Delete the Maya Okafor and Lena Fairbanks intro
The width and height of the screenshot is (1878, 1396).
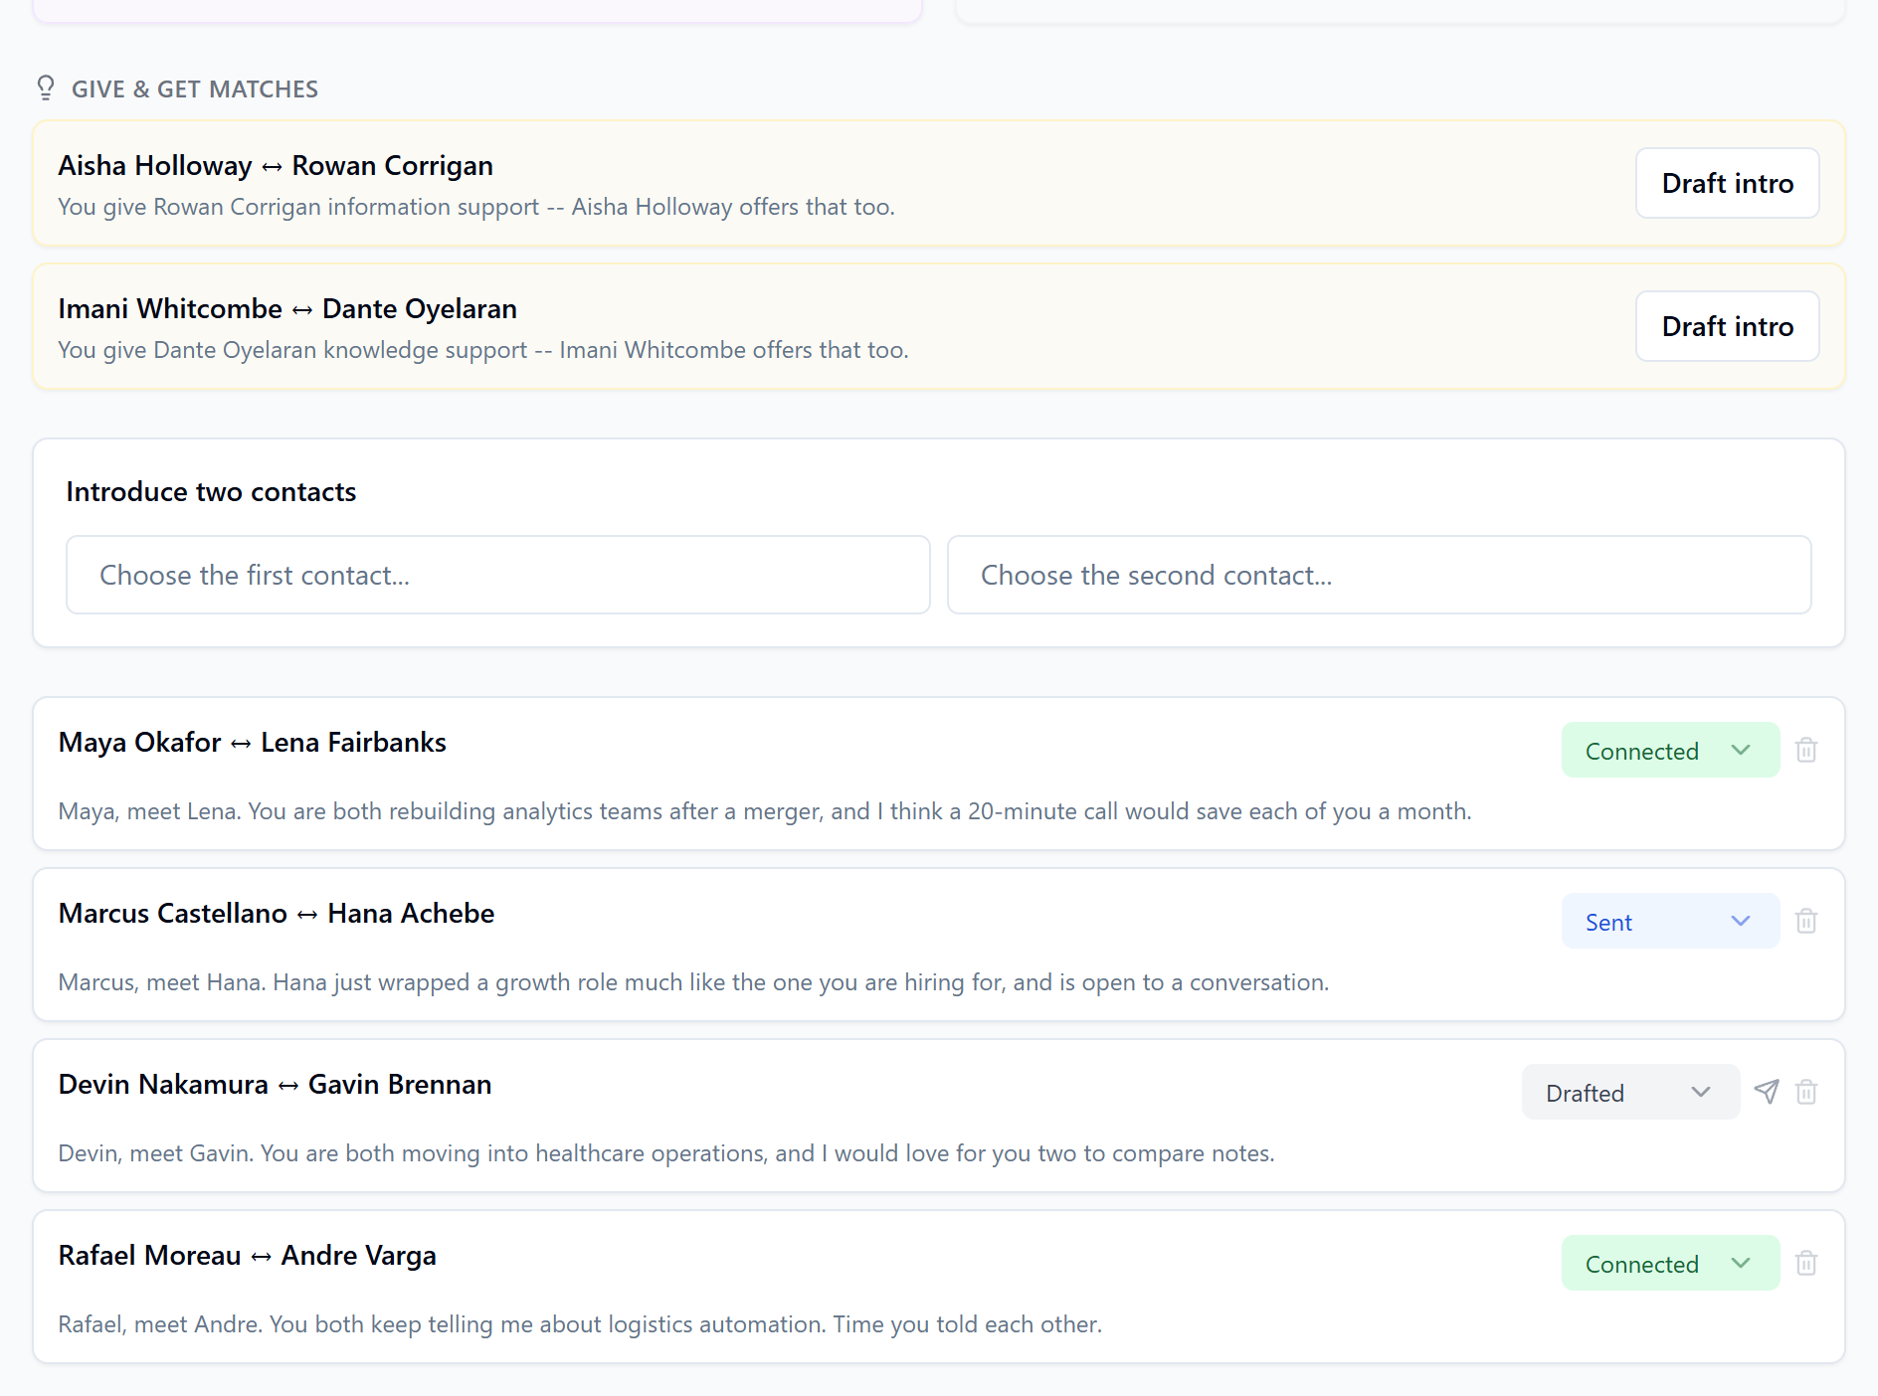tap(1806, 751)
